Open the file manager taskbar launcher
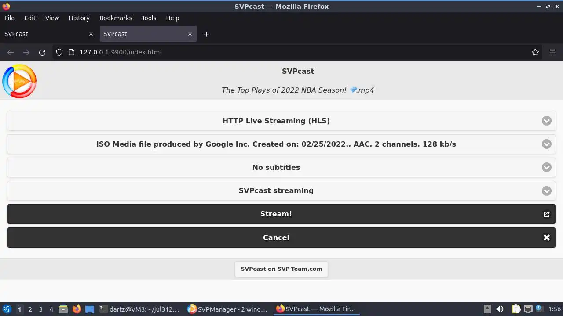Viewport: 563px width, 316px height. pos(63,309)
